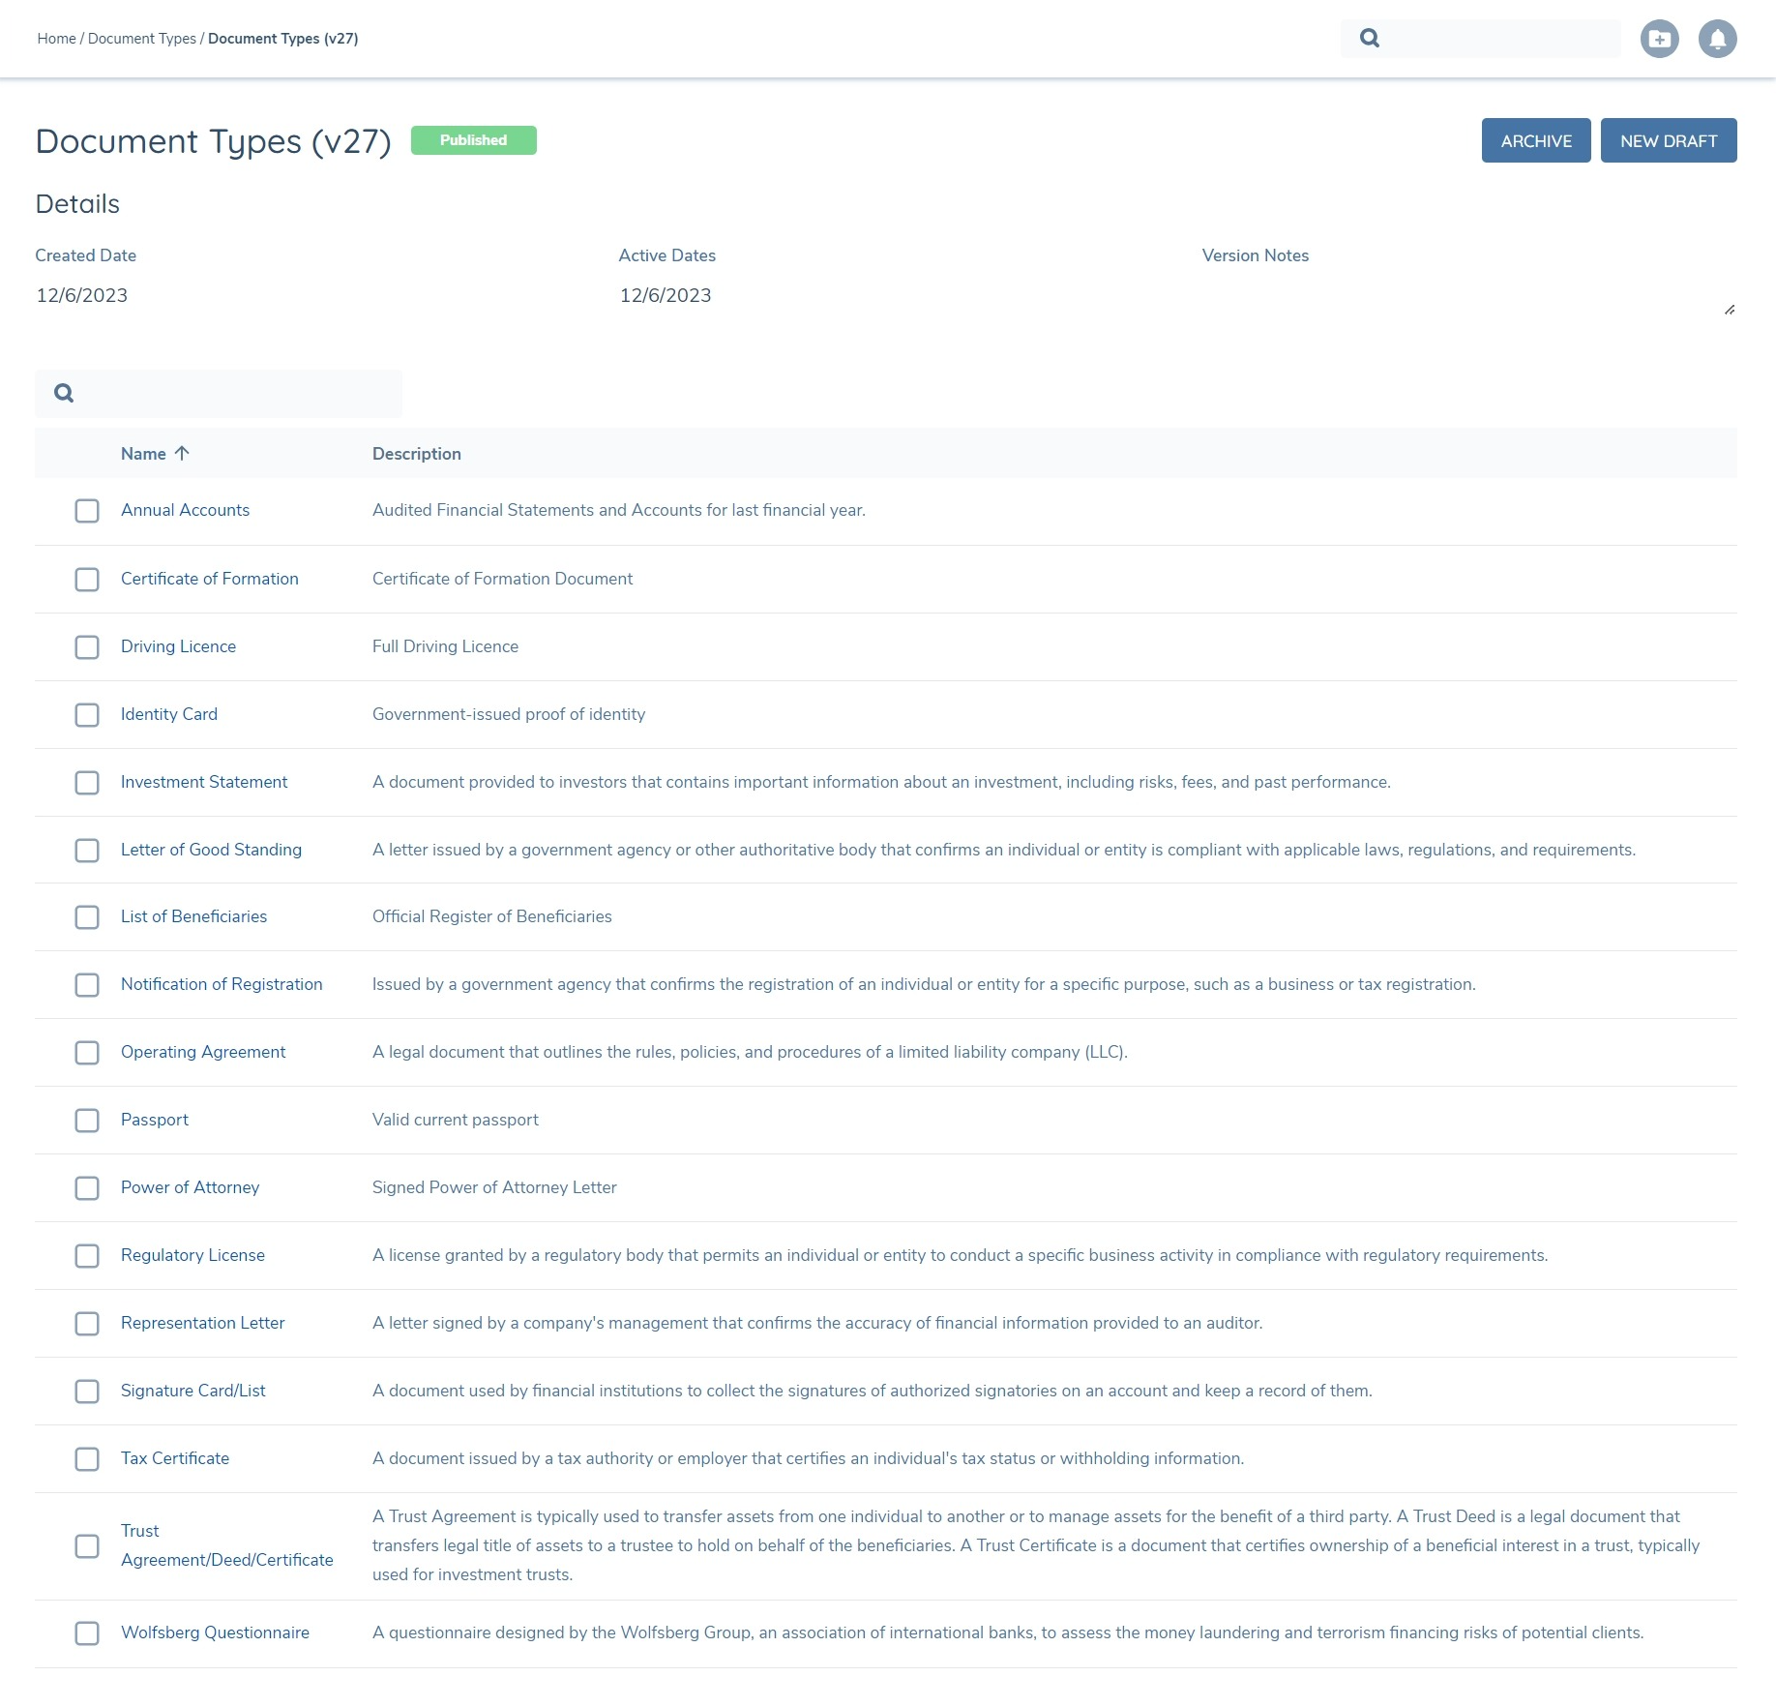The image size is (1776, 1707).
Task: Sort by the Description column header
Action: (x=416, y=454)
